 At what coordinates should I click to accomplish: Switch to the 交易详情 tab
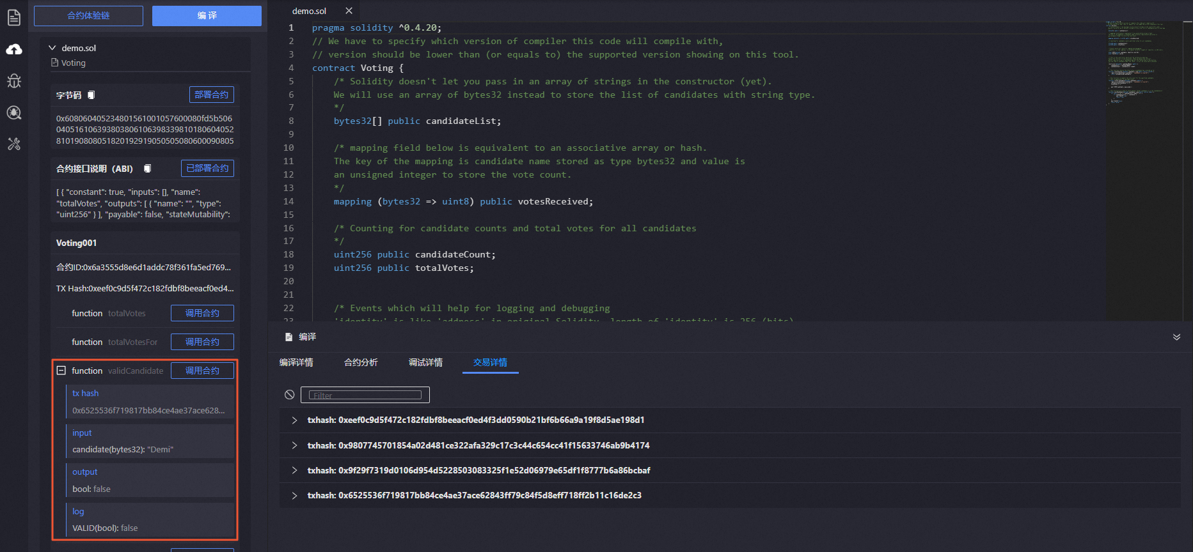tap(490, 362)
